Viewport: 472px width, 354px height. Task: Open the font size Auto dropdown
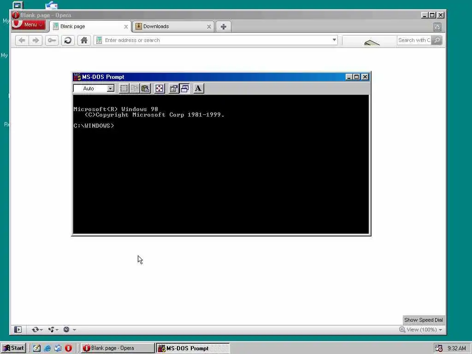111,88
